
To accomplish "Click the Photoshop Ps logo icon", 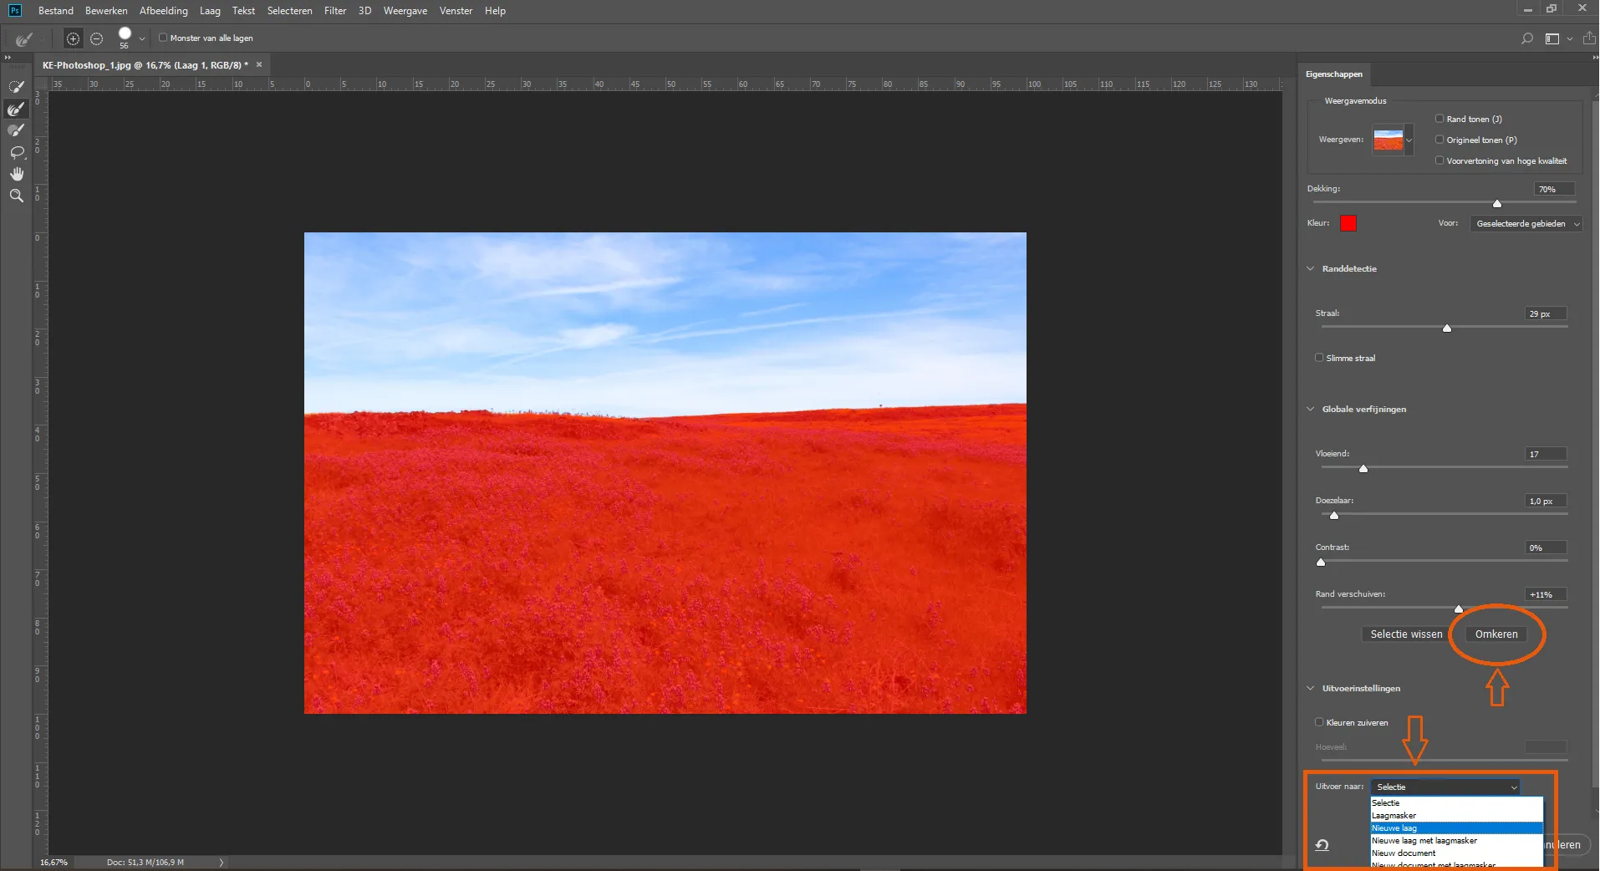I will pos(14,10).
